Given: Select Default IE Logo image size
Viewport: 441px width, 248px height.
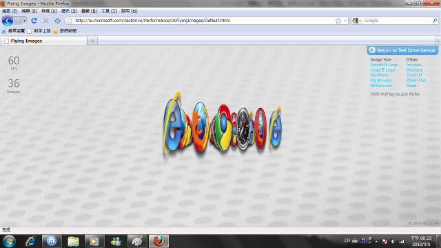Looking at the screenshot, I should point(384,65).
